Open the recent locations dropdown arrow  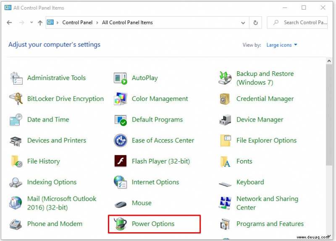pos(31,23)
